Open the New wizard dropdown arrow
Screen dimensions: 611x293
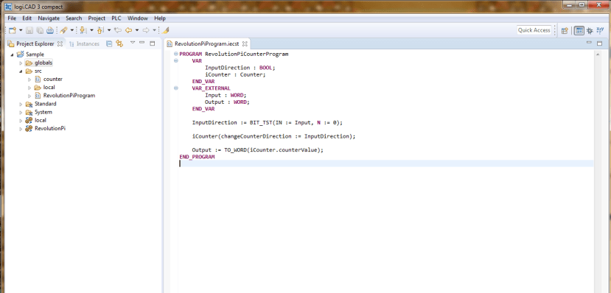tap(21, 30)
